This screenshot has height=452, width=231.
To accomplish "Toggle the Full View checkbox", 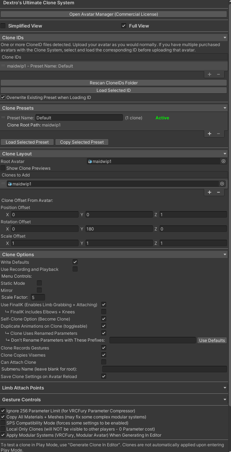I will click(124, 26).
